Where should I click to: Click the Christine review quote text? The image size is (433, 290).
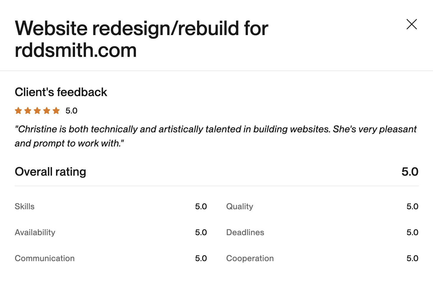(x=215, y=136)
